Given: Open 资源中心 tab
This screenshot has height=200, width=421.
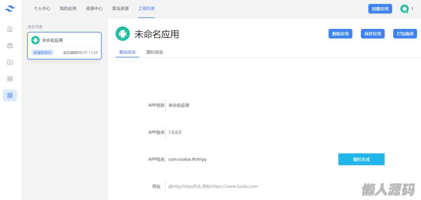Looking at the screenshot, I should (94, 9).
